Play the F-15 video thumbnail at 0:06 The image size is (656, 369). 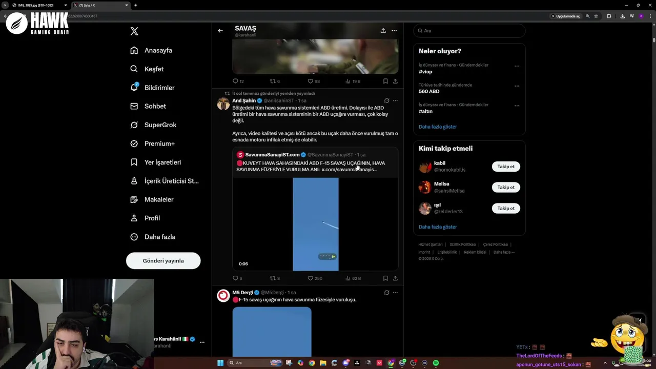point(315,224)
